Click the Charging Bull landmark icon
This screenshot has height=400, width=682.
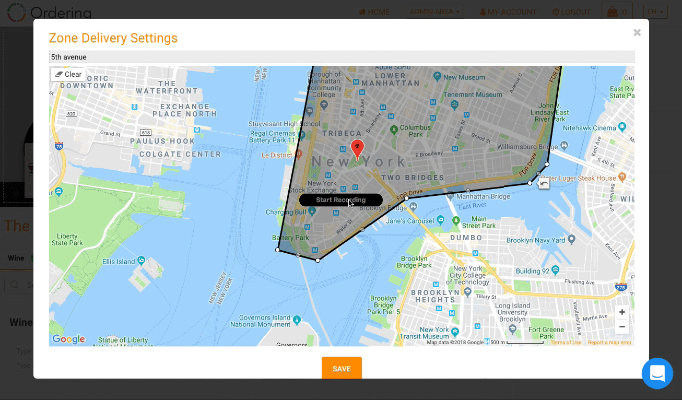[x=312, y=211]
